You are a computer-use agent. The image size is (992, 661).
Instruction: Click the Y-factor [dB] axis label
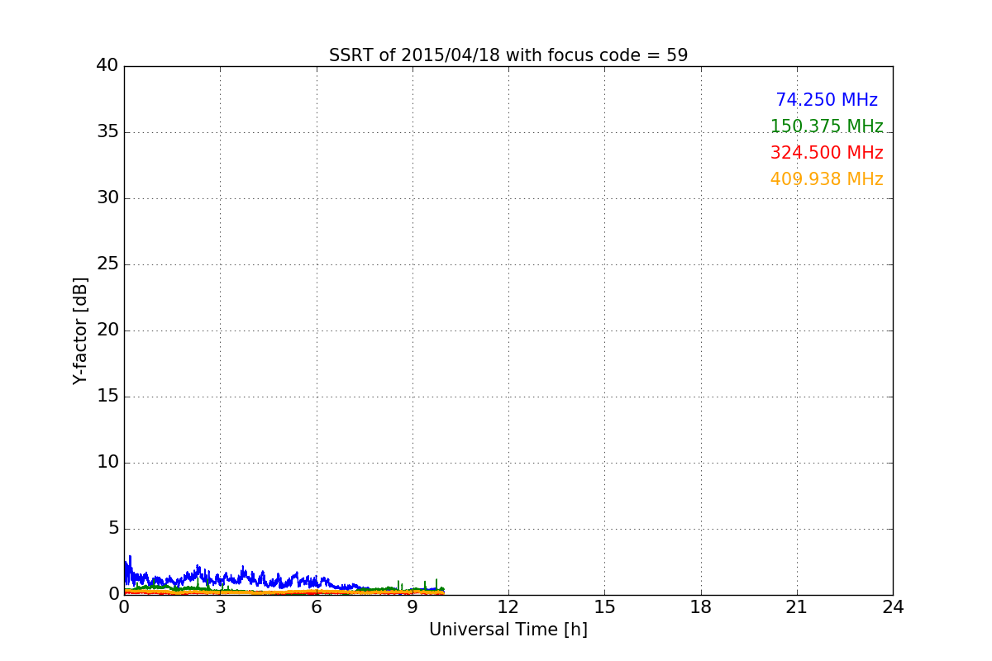click(80, 330)
